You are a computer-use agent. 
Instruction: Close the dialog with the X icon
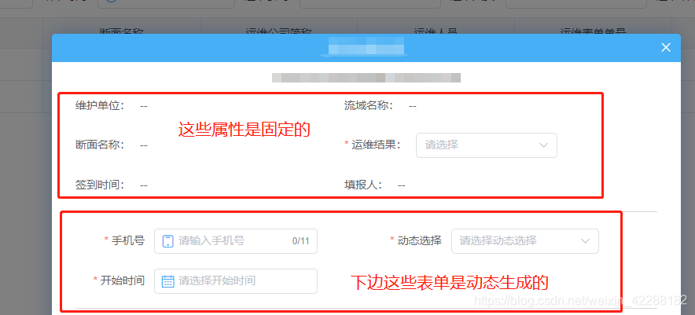tap(666, 48)
